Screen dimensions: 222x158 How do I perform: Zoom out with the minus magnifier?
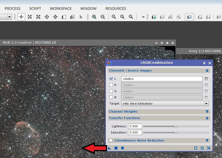(x=103, y=17)
